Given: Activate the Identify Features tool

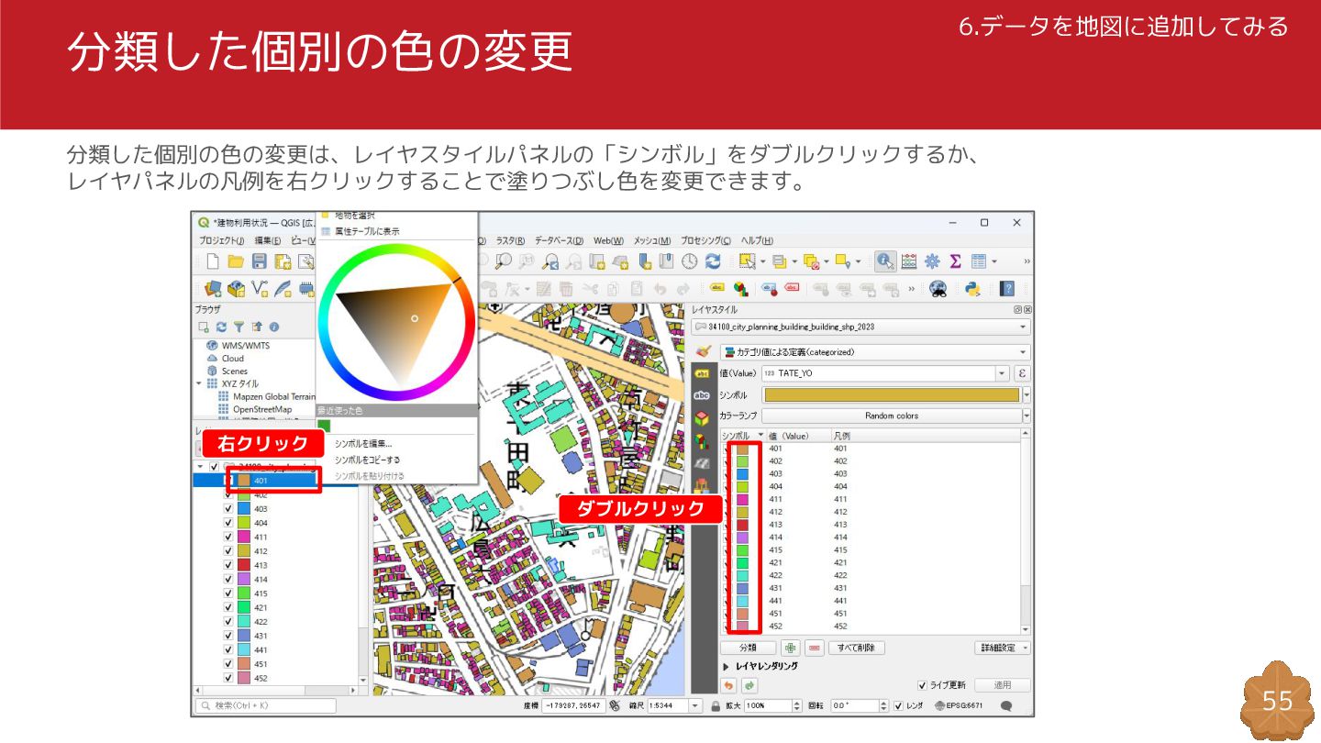Looking at the screenshot, I should (885, 261).
